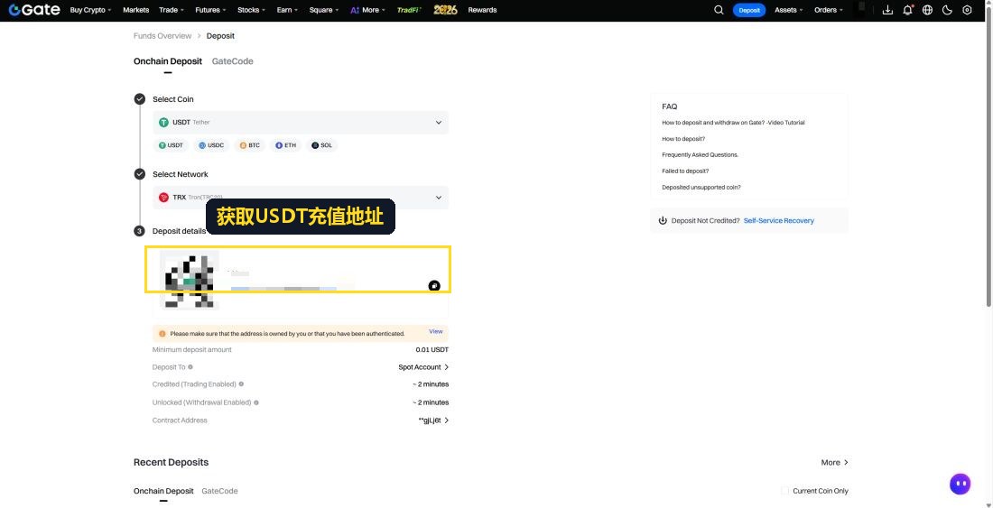This screenshot has width=993, height=508.
Task: Open the Rewards page
Action: coord(482,10)
